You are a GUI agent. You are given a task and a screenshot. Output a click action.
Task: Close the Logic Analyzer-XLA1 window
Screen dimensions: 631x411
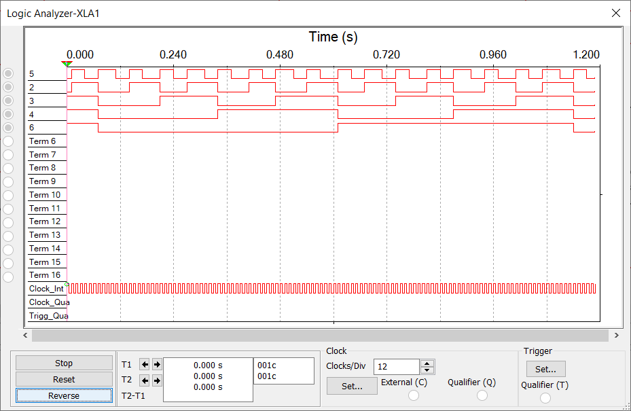click(x=615, y=13)
